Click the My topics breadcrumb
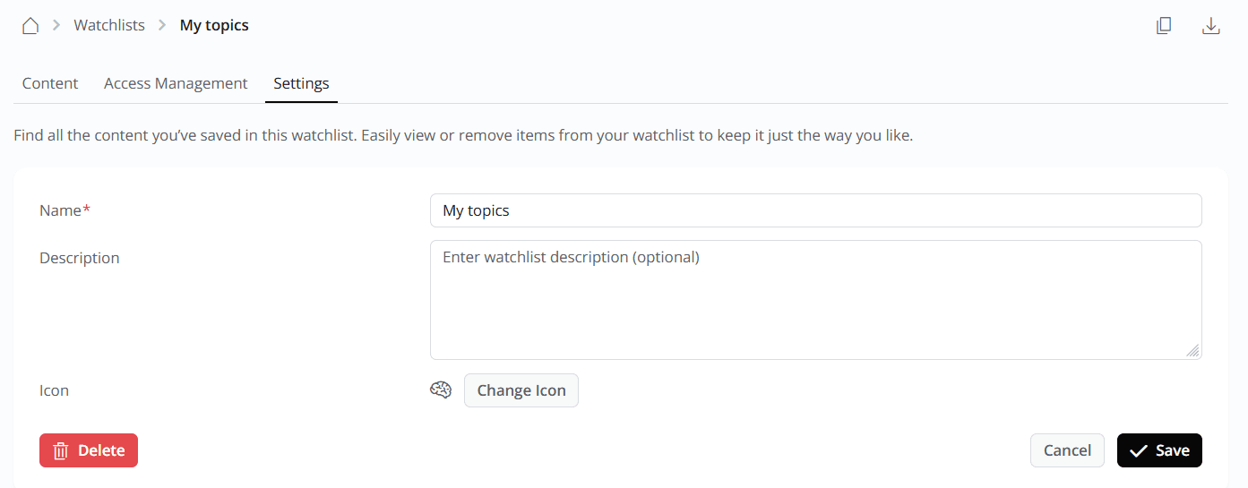This screenshot has height=488, width=1248. [214, 26]
